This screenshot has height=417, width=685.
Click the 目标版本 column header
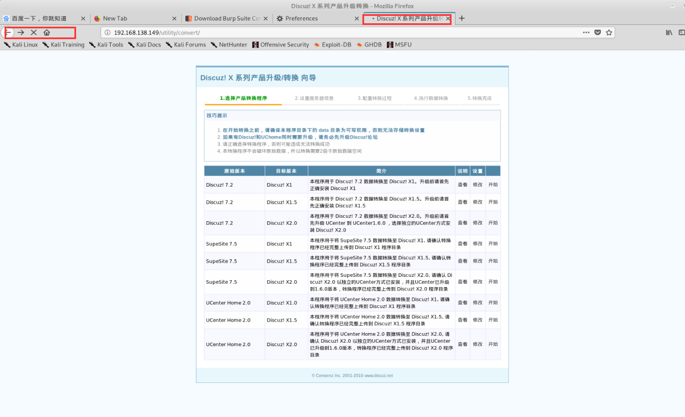(286, 171)
